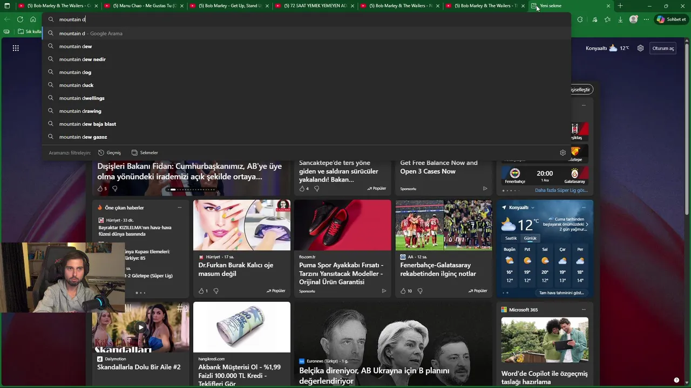The height and width of the screenshot is (388, 691).
Task: Click the Oturum aç sign-in button
Action: point(663,48)
